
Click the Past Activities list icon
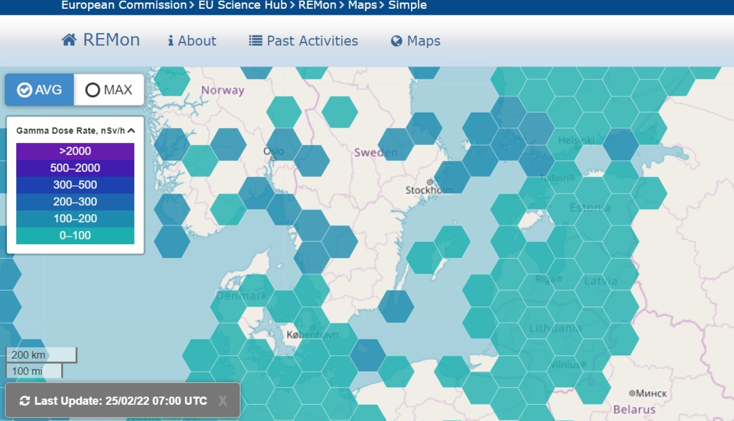click(x=255, y=41)
